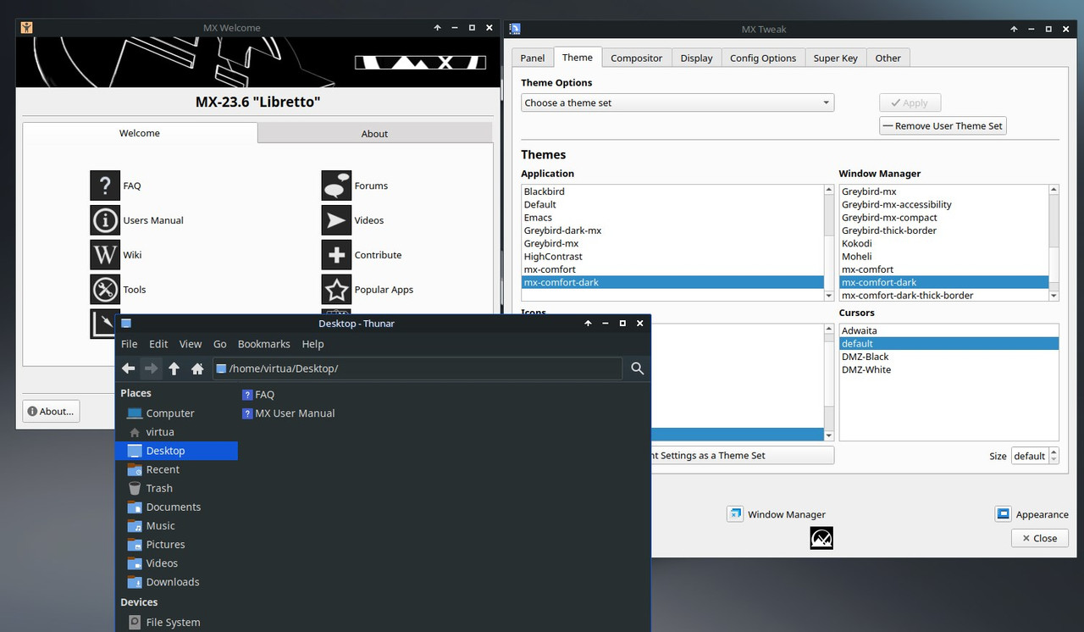Select HighContrast application theme
1084x632 pixels.
coord(672,256)
